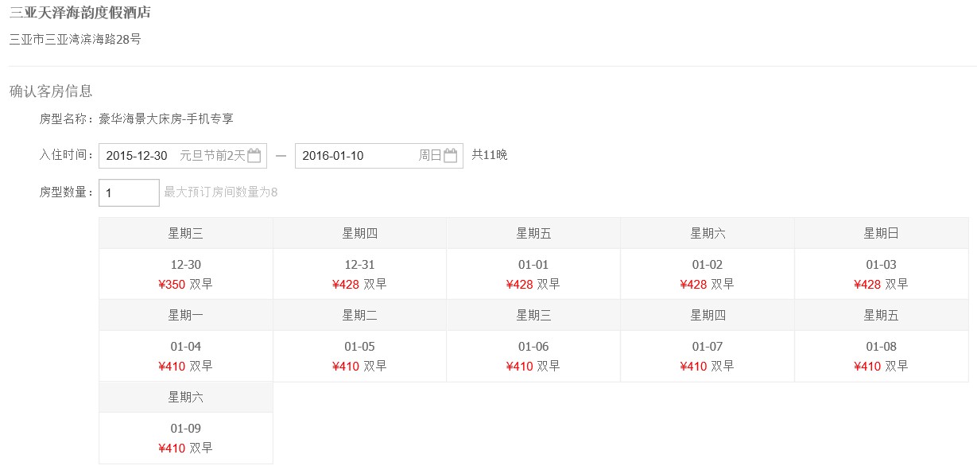Choose the 01-02 Saturday price cell
This screenshot has width=977, height=466.
(x=707, y=274)
